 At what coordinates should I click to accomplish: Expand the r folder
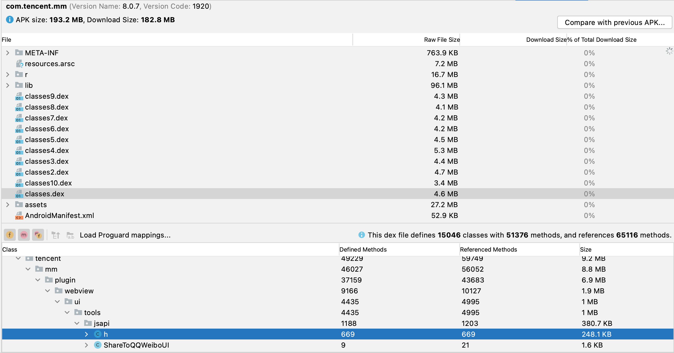pos(8,75)
